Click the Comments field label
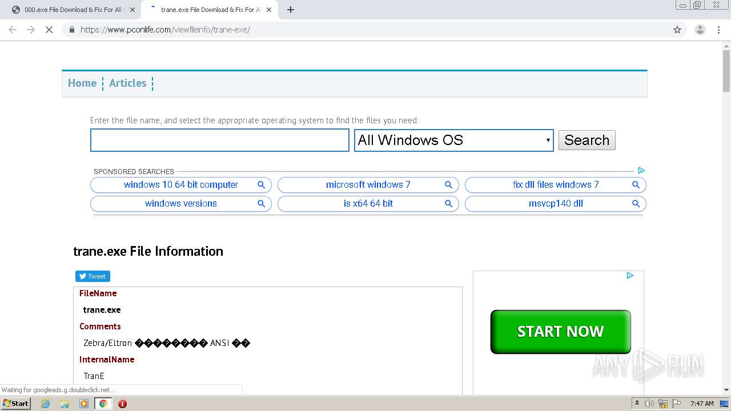Image resolution: width=731 pixels, height=411 pixels. pyautogui.click(x=100, y=327)
